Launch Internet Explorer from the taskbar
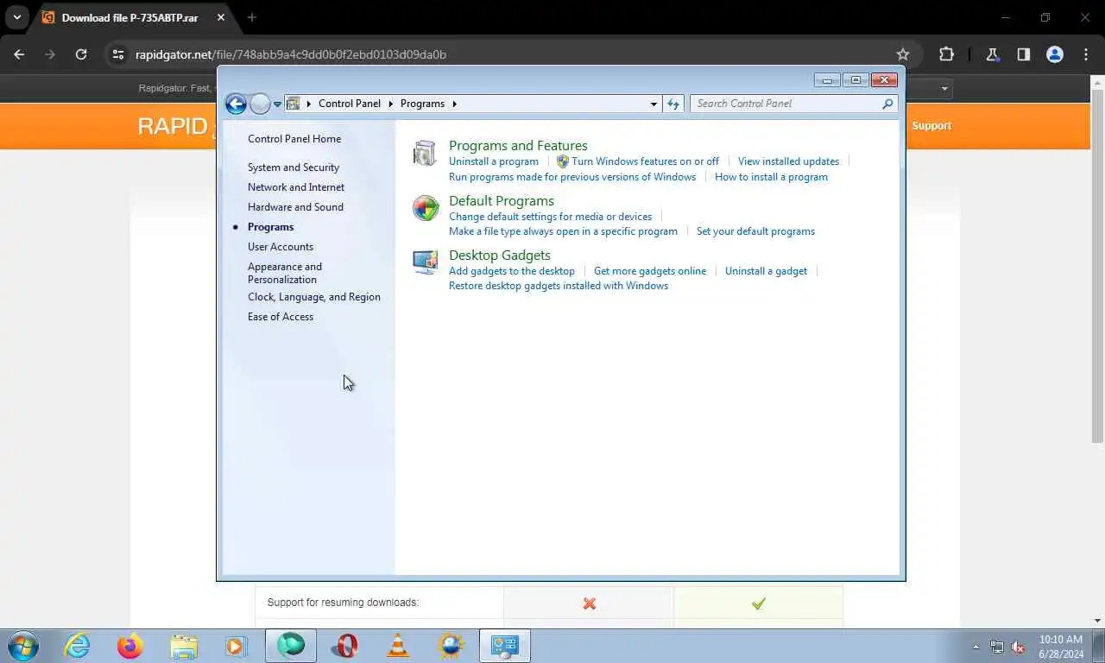Viewport: 1105px width, 663px height. click(77, 646)
